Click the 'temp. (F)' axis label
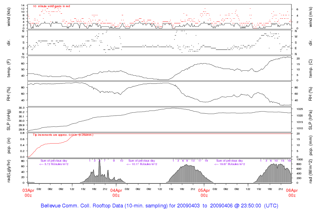The height and width of the screenshot is (218, 319). (8, 69)
